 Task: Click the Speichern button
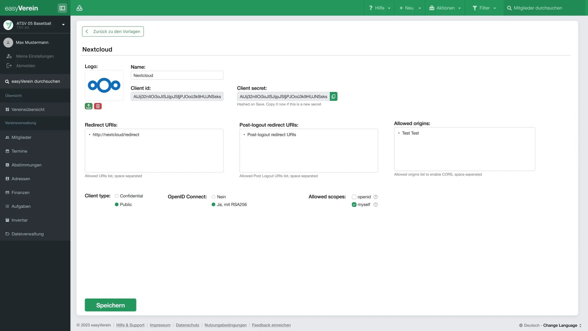[111, 305]
